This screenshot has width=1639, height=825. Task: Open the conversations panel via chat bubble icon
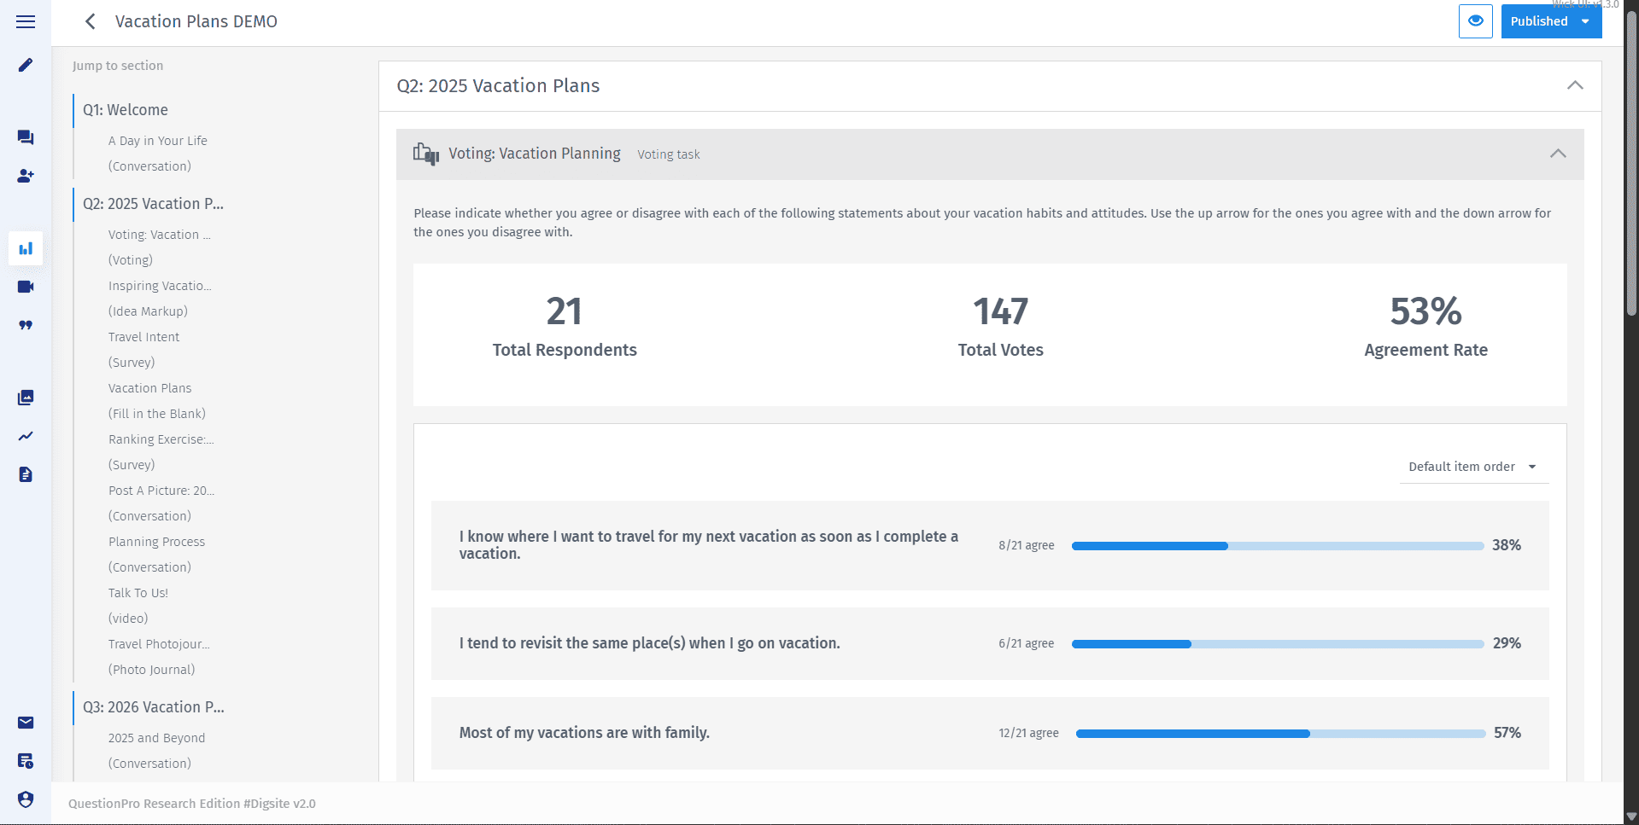25,137
